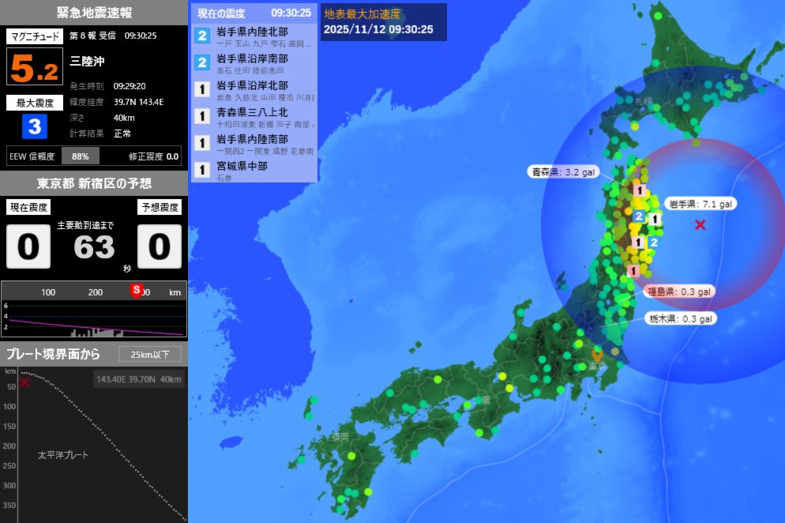Click the 修正震度 0.0 button
785x523 pixels.
click(152, 156)
